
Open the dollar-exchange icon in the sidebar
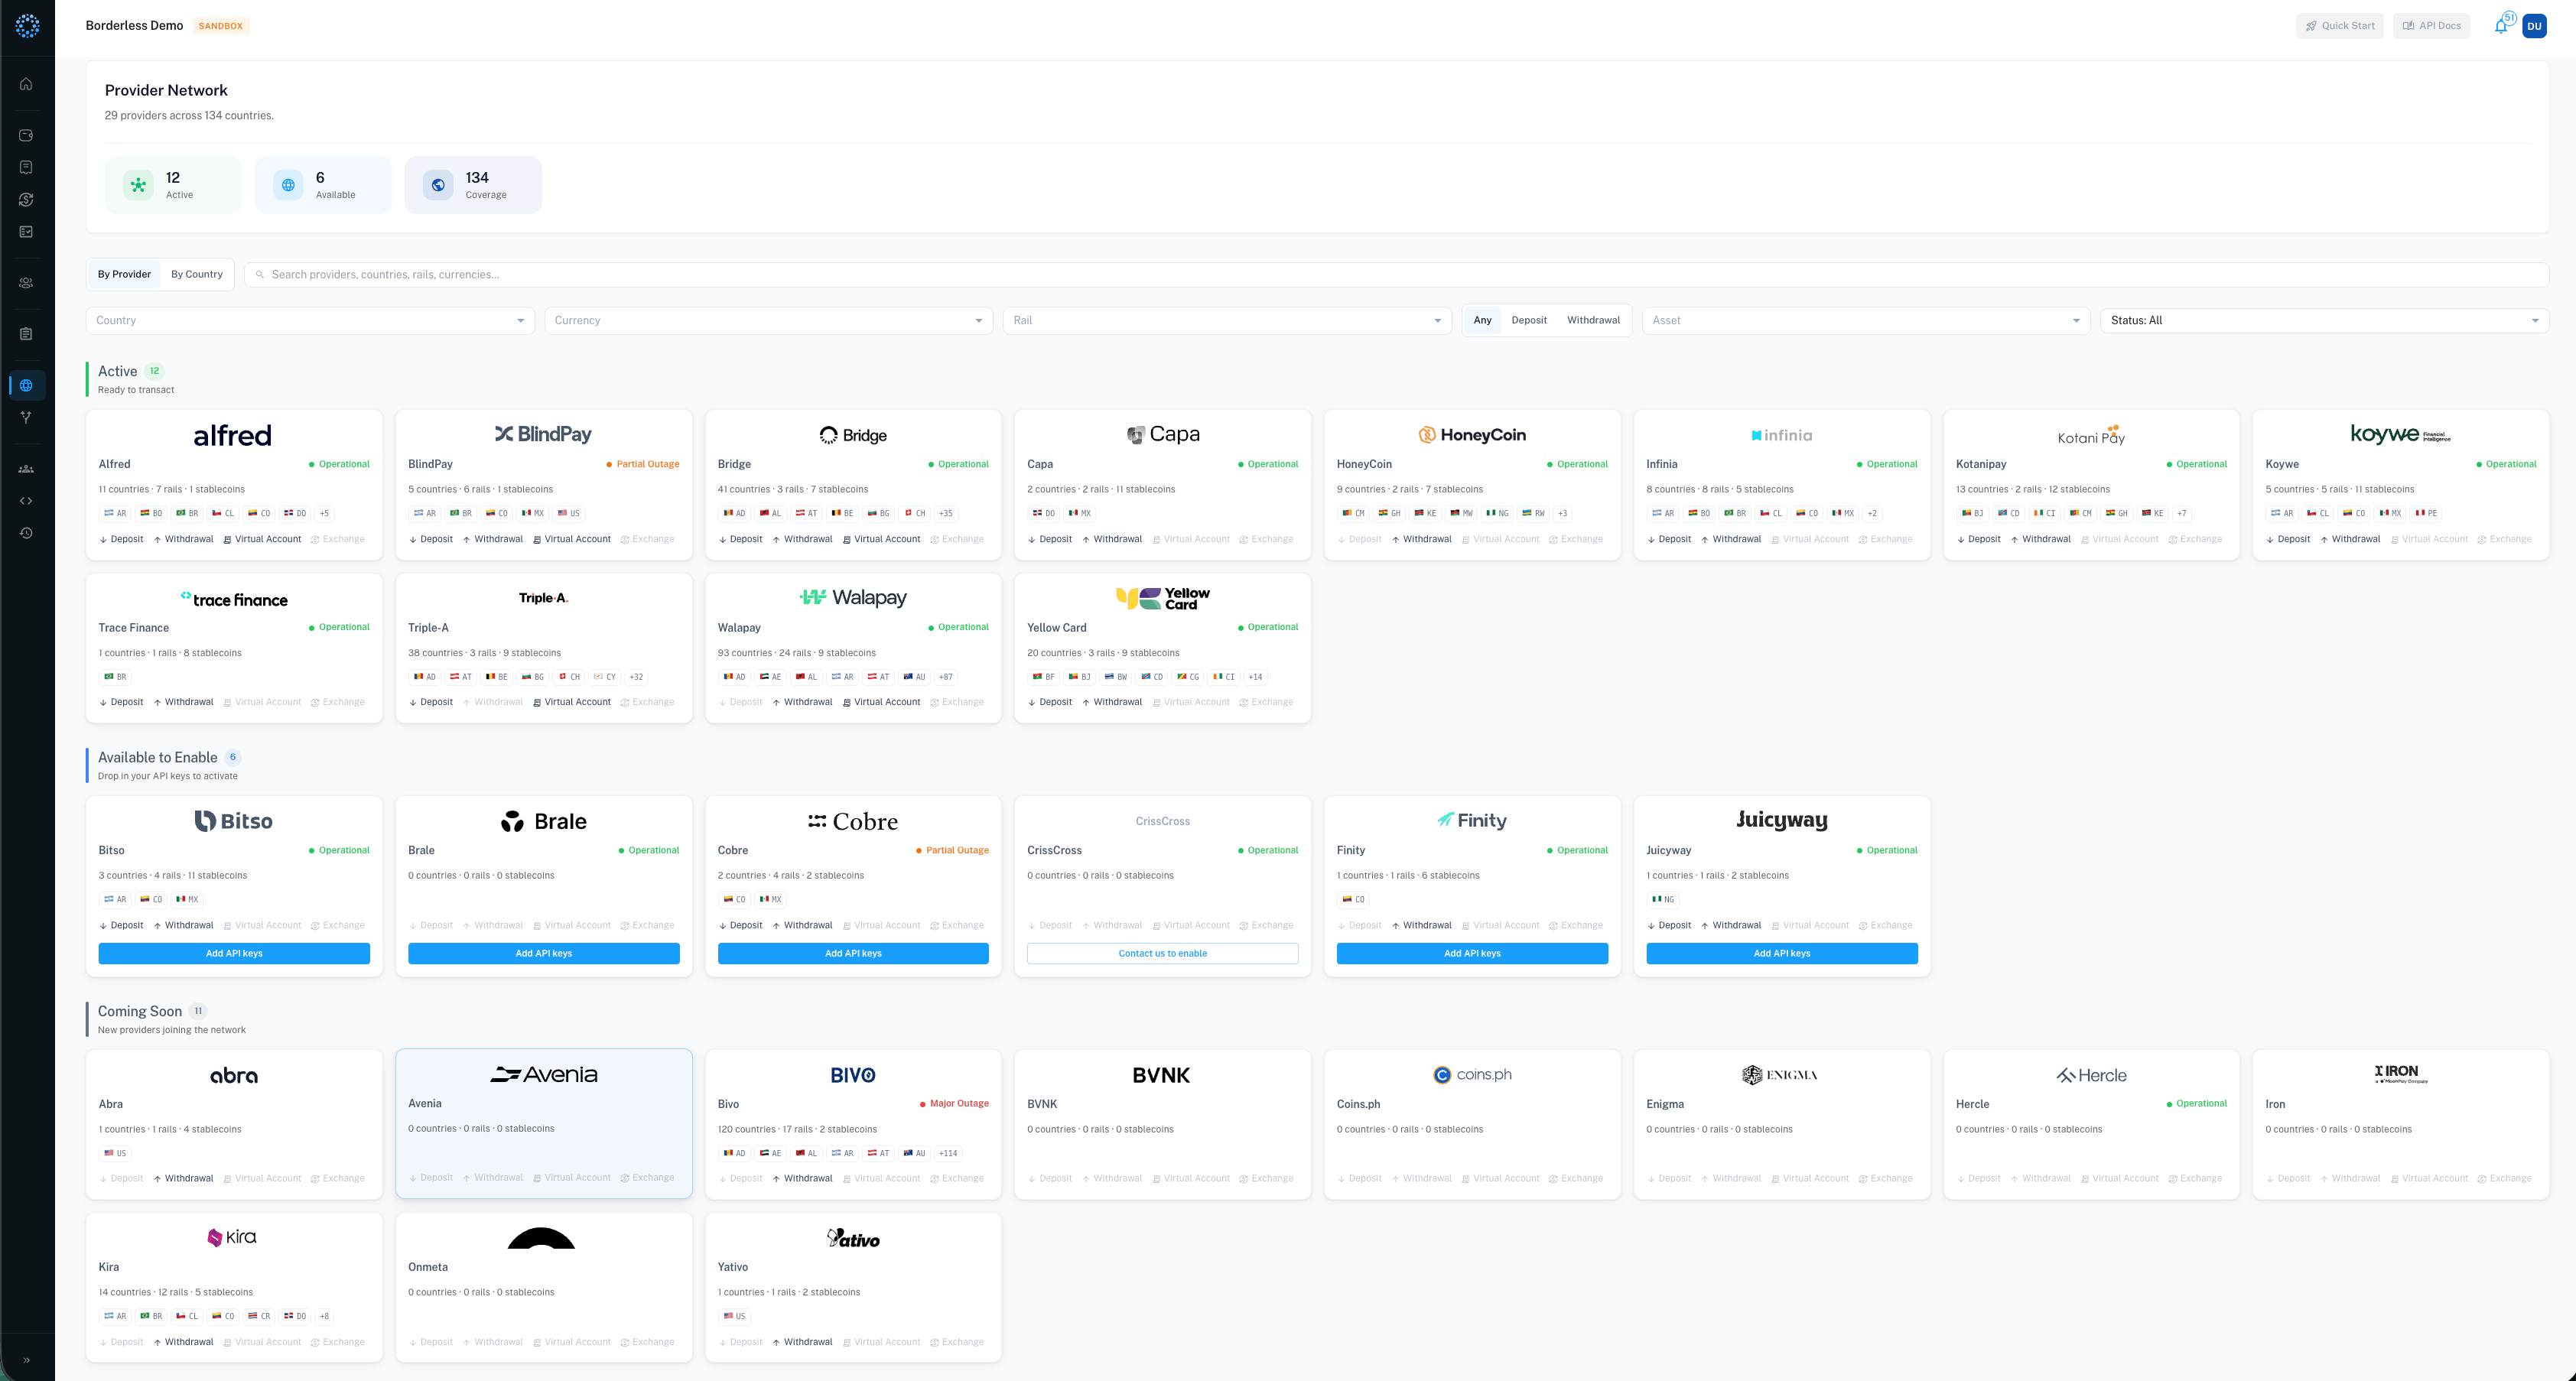(26, 199)
